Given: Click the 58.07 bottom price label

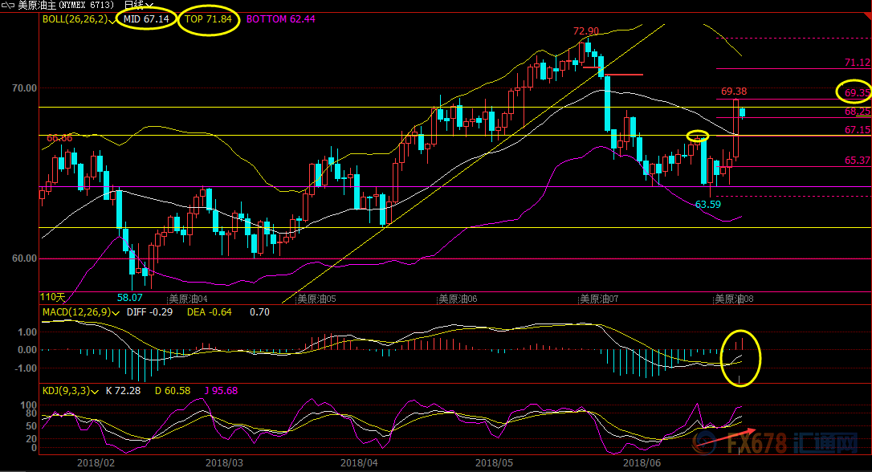Looking at the screenshot, I should 129,298.
